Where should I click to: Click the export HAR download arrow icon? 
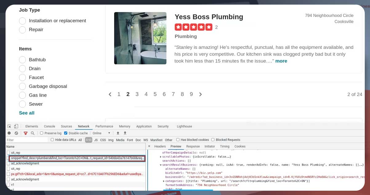125,133
